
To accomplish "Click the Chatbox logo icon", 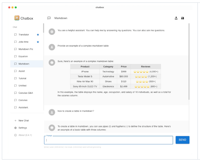I will (17, 18).
